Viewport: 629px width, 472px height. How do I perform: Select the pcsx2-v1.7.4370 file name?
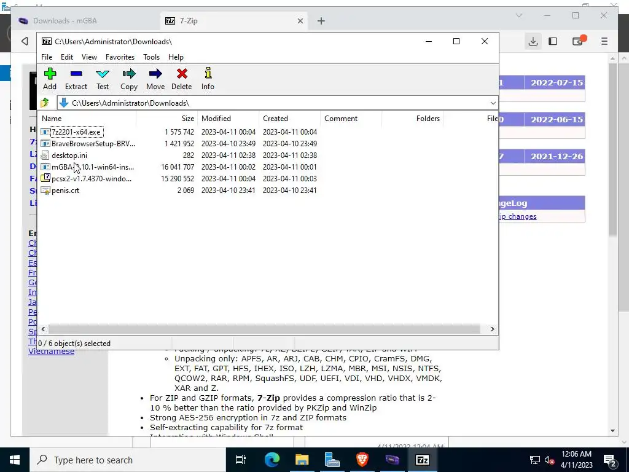pyautogui.click(x=92, y=179)
